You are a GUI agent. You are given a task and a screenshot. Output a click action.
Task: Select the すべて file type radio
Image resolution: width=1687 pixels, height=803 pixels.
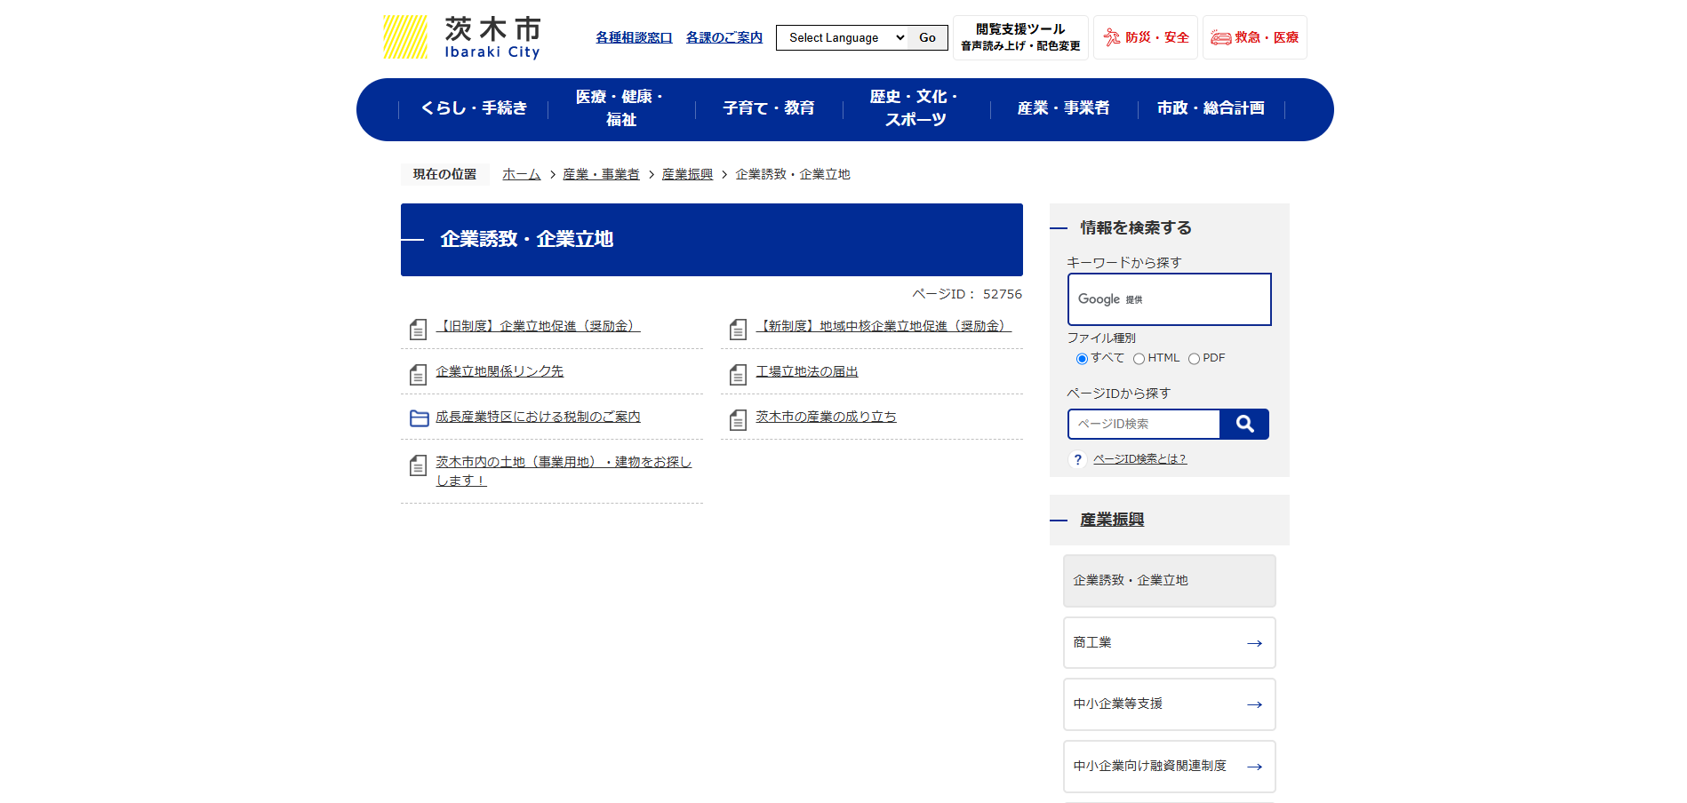click(1082, 359)
